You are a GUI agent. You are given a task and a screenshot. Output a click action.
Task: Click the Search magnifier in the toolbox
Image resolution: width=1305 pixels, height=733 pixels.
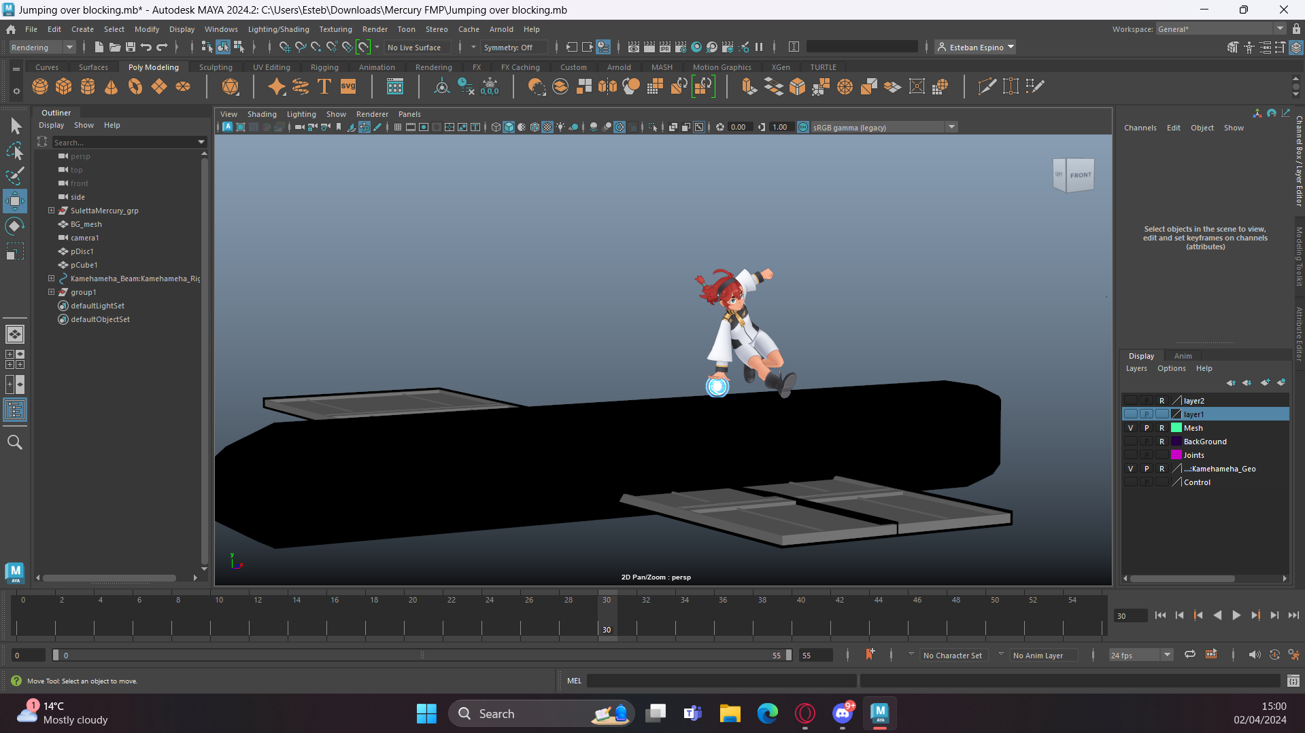[15, 442]
